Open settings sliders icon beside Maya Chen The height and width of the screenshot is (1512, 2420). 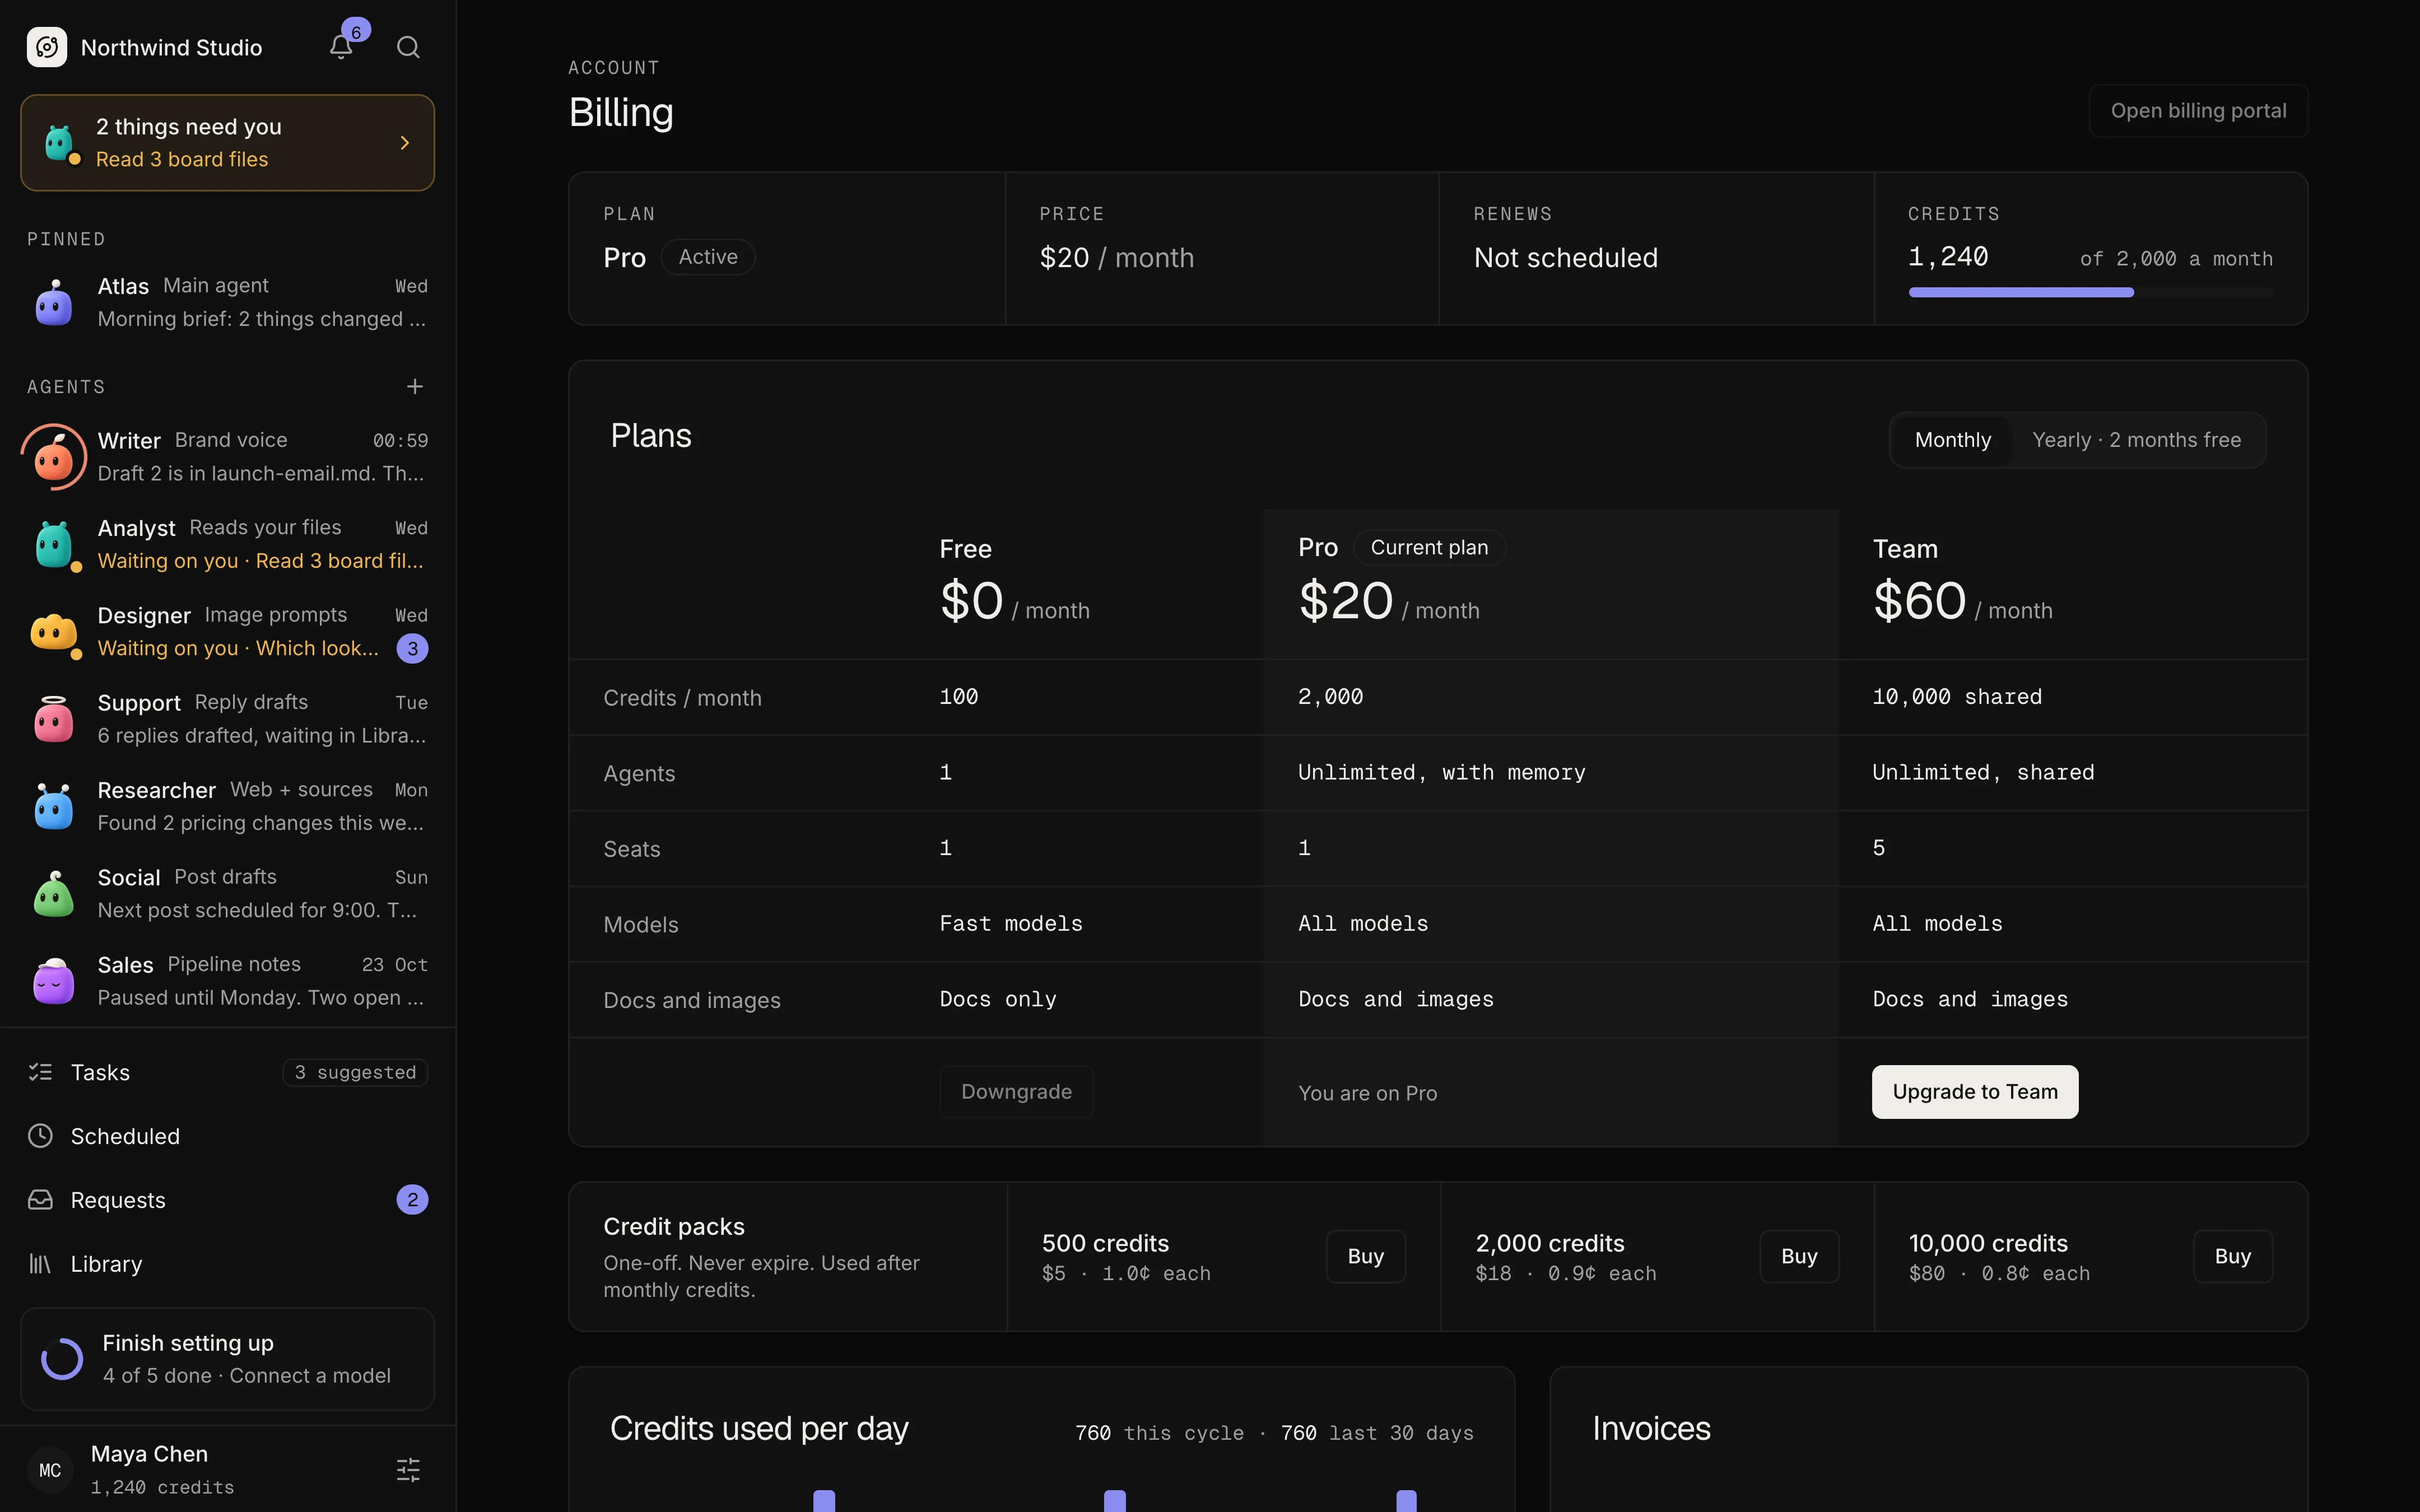[408, 1469]
